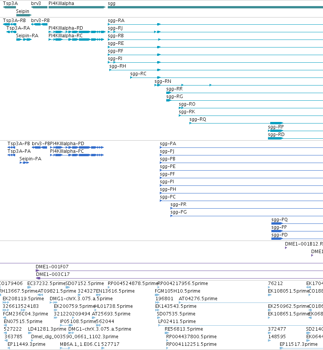The height and width of the screenshot is (350, 323).
Task: Select the sgg-RE transcript label
Action: tap(116, 43)
